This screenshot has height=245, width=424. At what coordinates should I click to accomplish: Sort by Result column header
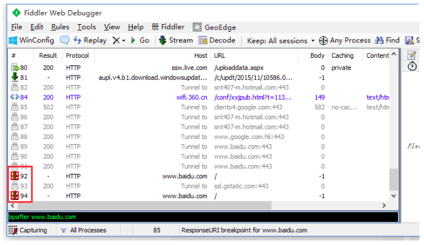(48, 55)
